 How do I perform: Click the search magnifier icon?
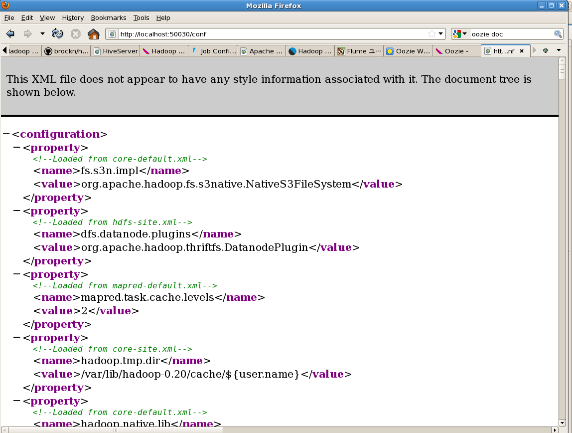[x=558, y=34]
